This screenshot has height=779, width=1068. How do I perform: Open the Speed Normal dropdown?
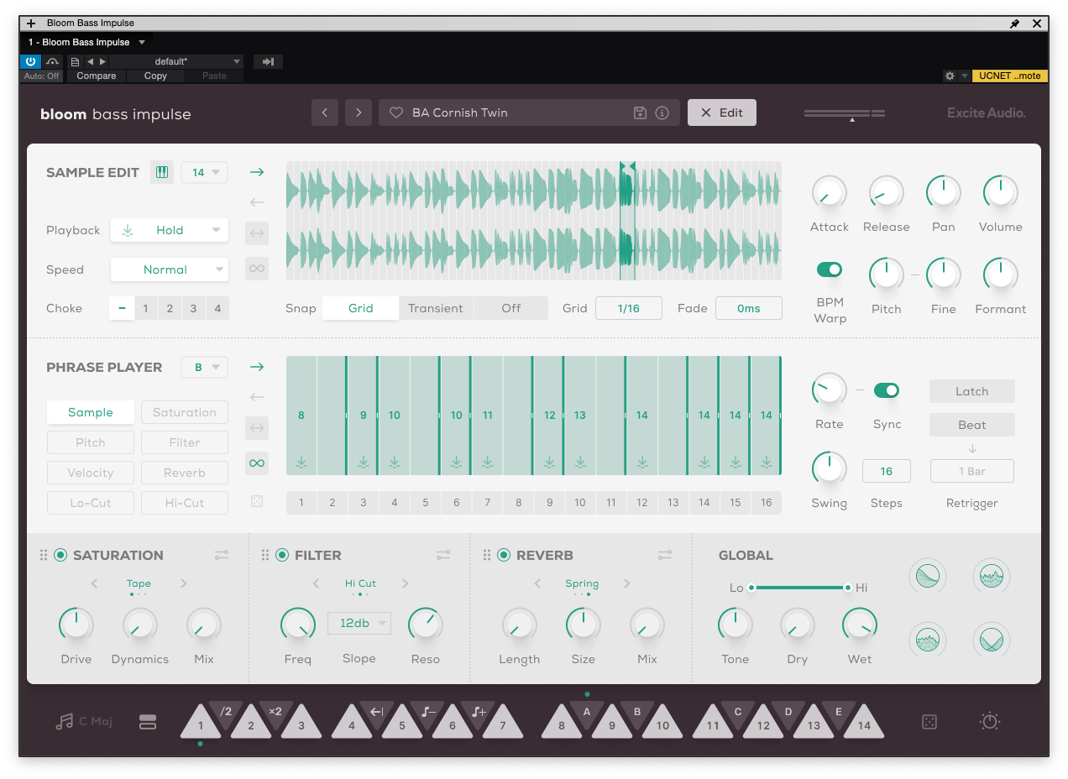point(170,269)
